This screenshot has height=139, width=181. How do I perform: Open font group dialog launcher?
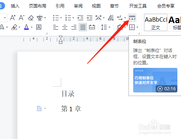(x=47, y=33)
